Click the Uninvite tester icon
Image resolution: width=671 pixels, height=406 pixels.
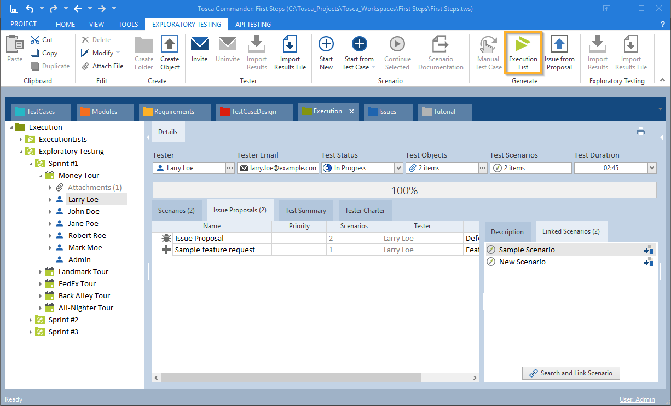point(227,52)
